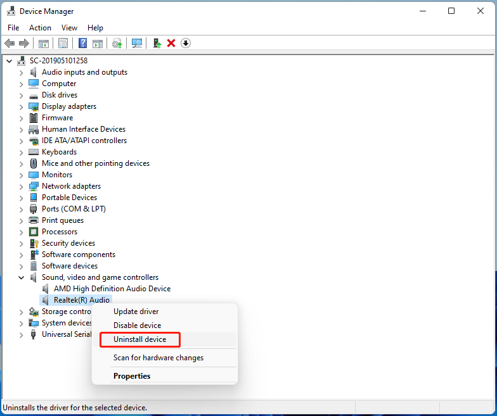Click the blue Help question-mark icon

82,43
